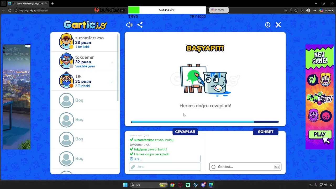
Task: Click the pencil icon in answer field
Action: 133,167
